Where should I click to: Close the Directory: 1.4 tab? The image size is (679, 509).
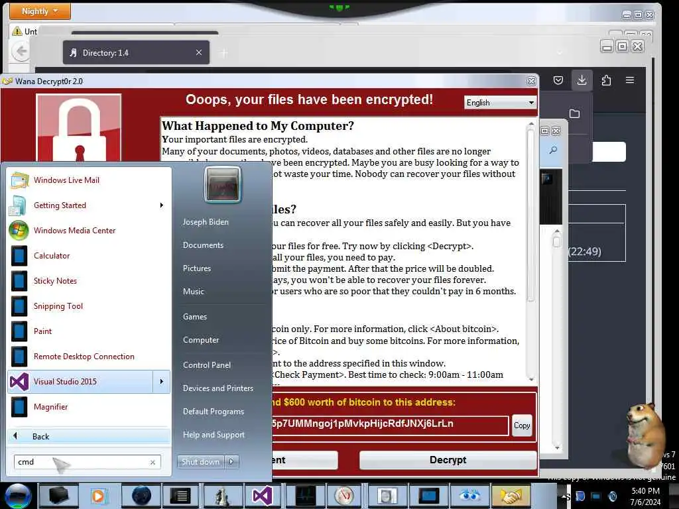199,52
